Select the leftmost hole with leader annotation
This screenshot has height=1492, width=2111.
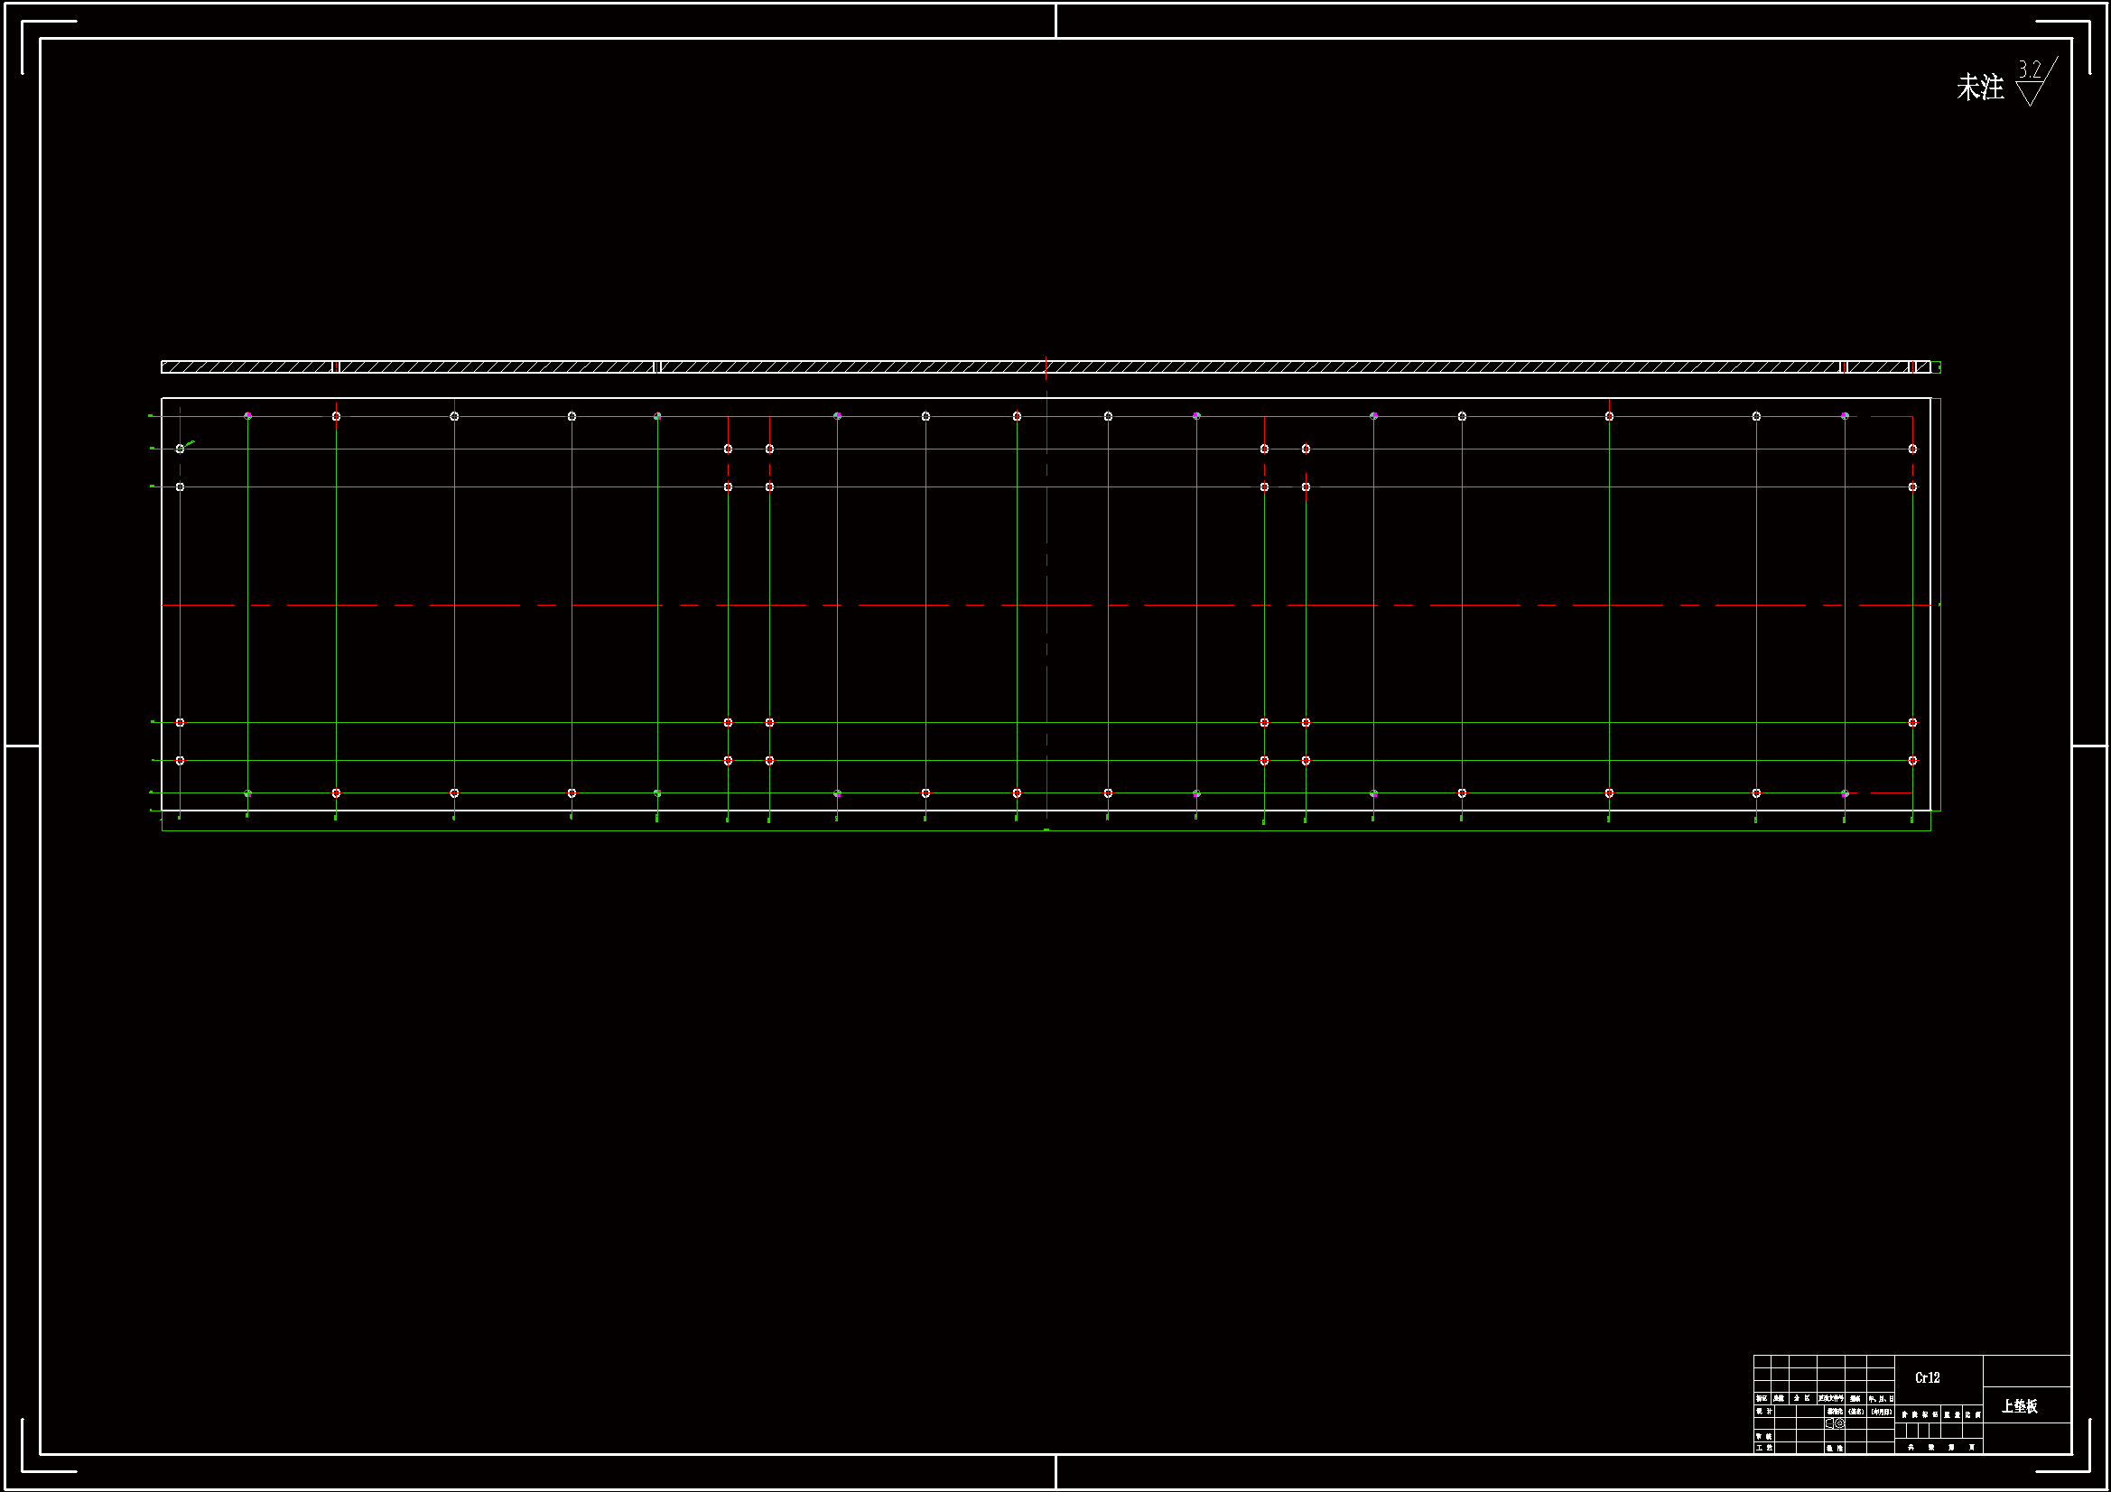click(181, 449)
